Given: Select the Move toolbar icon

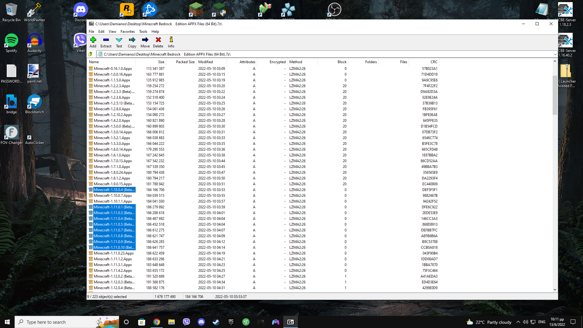Looking at the screenshot, I should 145,42.
